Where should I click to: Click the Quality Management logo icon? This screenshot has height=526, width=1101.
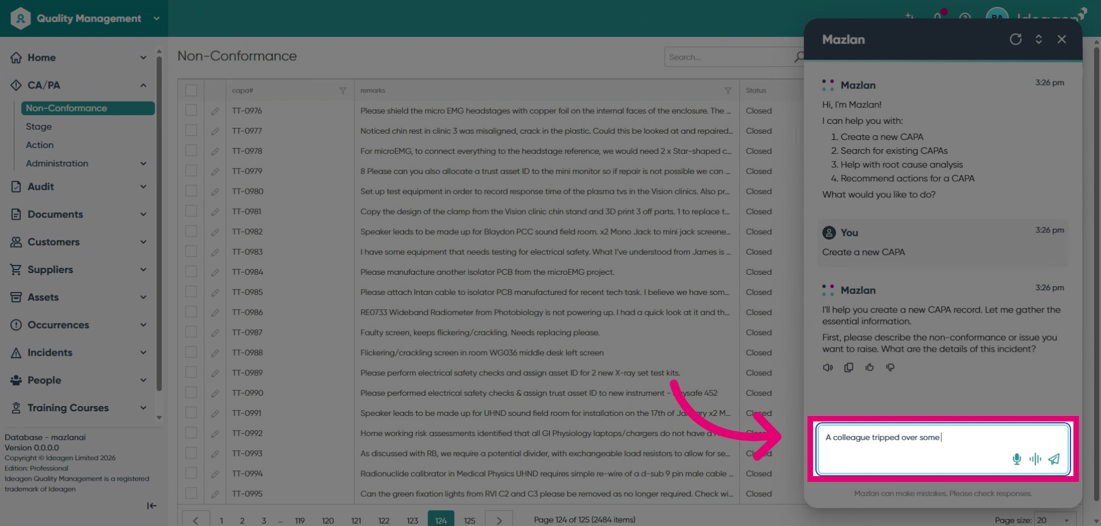pyautogui.click(x=20, y=18)
